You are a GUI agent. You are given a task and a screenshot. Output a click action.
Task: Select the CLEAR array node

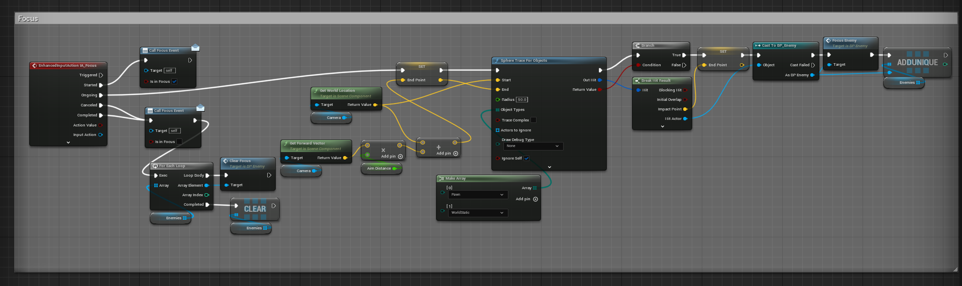click(x=255, y=209)
